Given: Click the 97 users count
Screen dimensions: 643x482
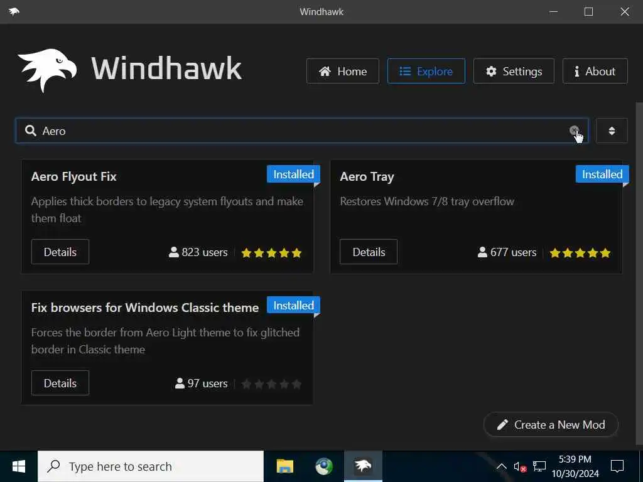Looking at the screenshot, I should pos(201,383).
